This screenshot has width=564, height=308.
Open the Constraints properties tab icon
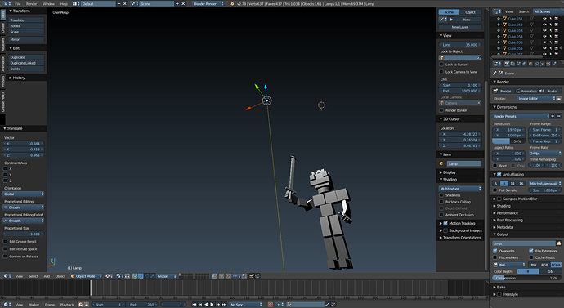pos(536,64)
